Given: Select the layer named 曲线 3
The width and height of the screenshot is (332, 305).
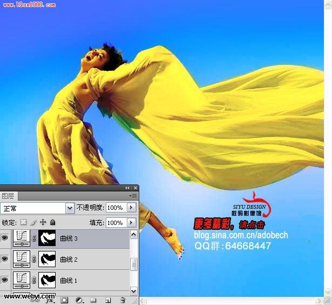Looking at the screenshot, I should coord(69,238).
